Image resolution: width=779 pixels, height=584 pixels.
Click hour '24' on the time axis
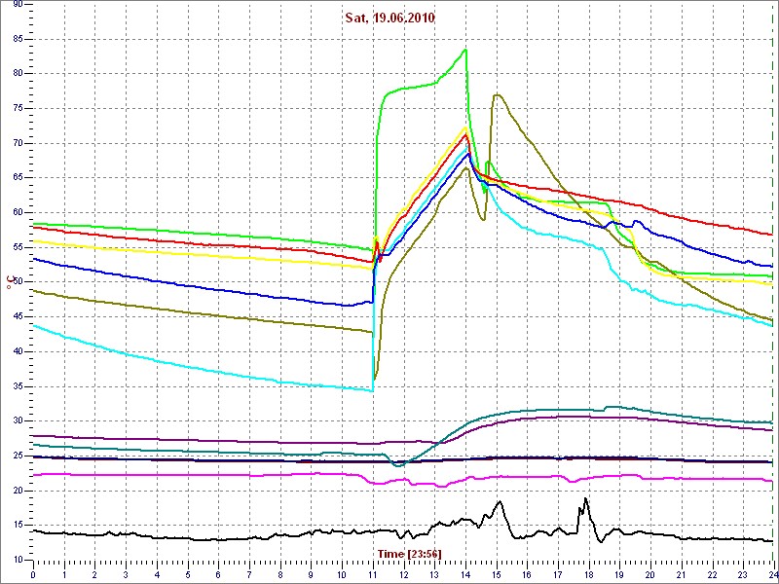(772, 574)
